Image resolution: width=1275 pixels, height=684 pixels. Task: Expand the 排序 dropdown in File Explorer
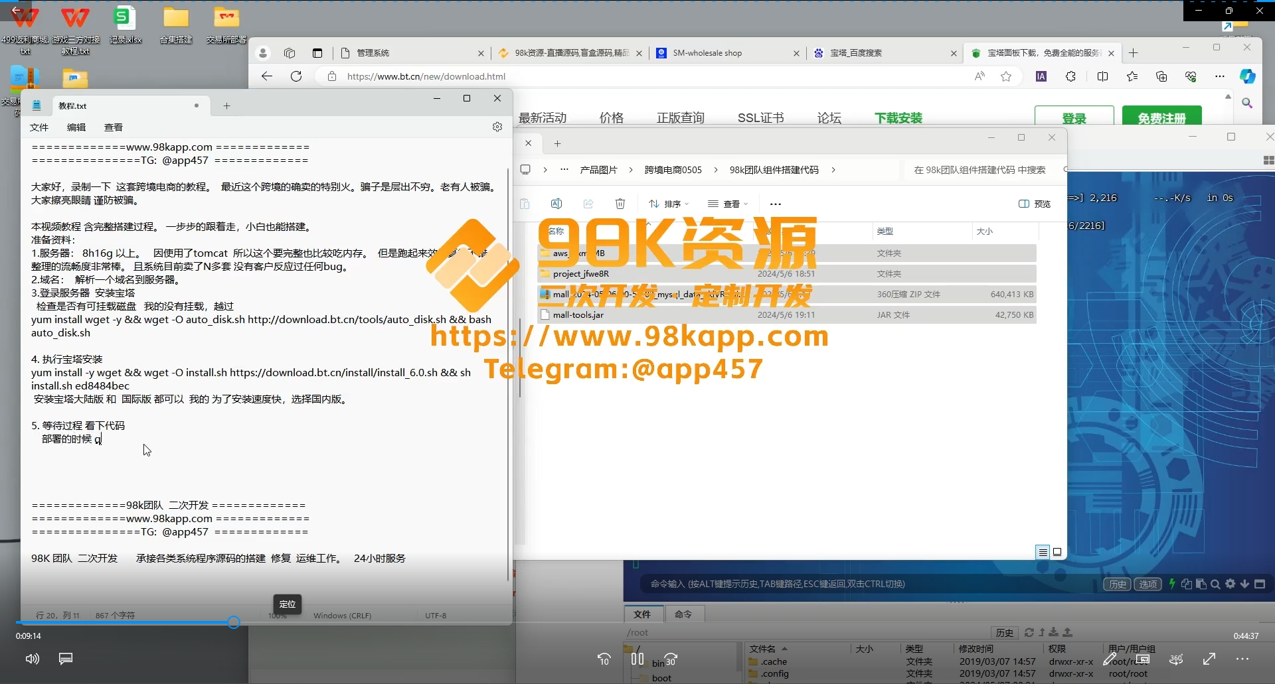coord(669,204)
